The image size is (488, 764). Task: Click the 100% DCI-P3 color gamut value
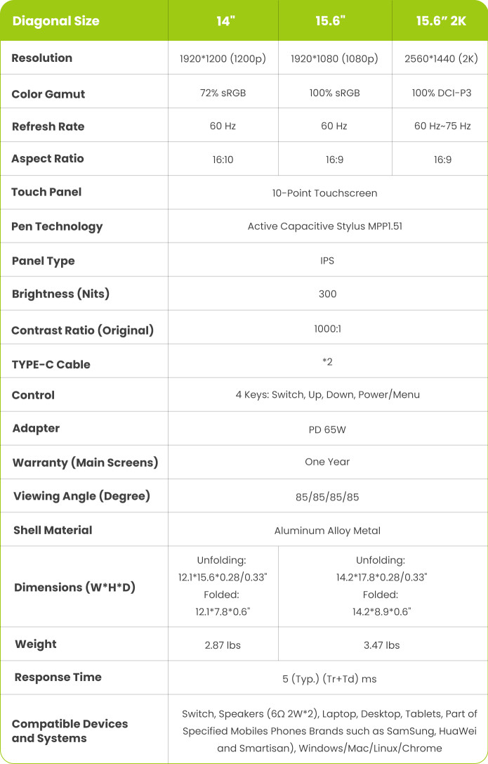click(x=441, y=93)
